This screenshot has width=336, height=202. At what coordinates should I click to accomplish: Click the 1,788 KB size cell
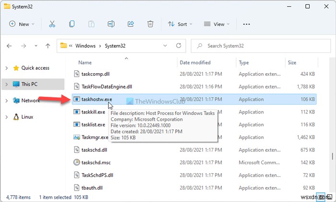tap(306, 87)
